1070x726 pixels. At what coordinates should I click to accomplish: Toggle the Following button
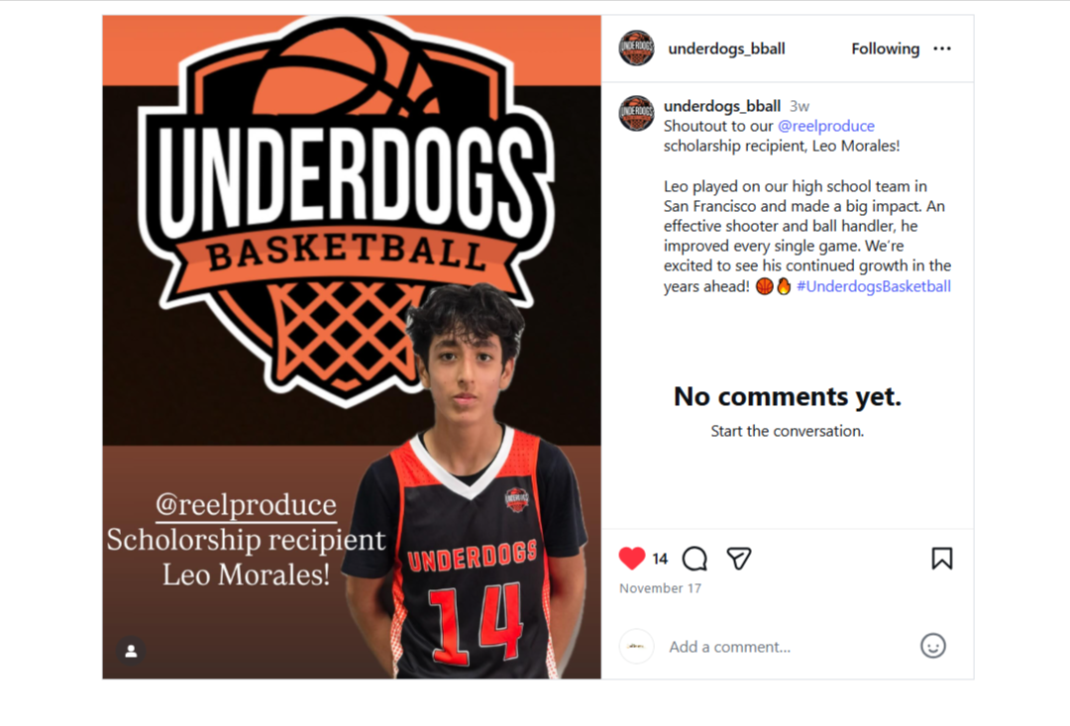tap(885, 49)
